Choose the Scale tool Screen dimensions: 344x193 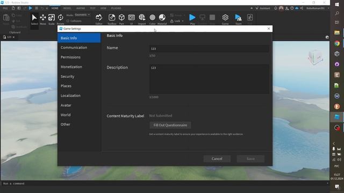[52, 19]
